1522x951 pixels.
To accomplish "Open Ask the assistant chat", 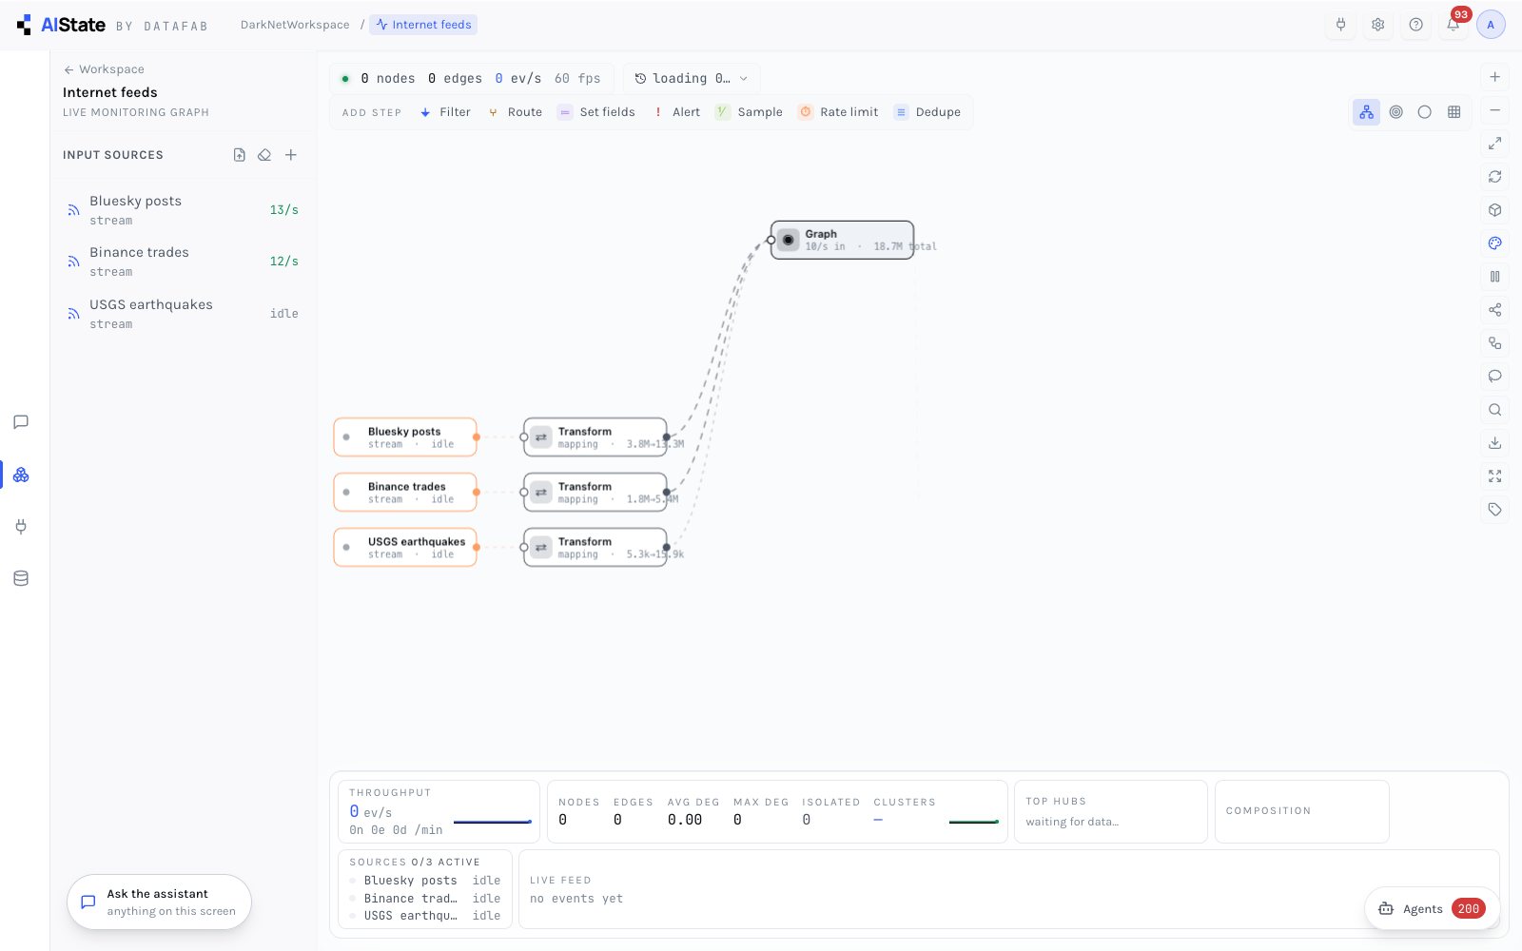I will click(x=159, y=902).
